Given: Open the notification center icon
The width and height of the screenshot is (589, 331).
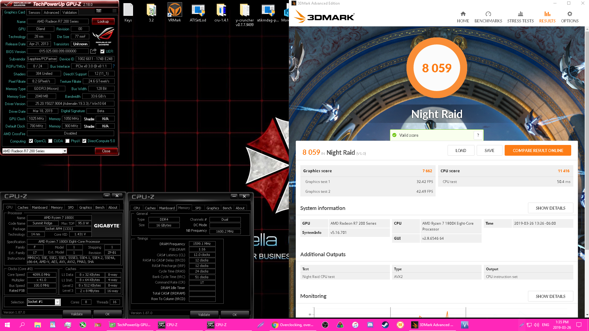Looking at the screenshot, I should point(579,325).
